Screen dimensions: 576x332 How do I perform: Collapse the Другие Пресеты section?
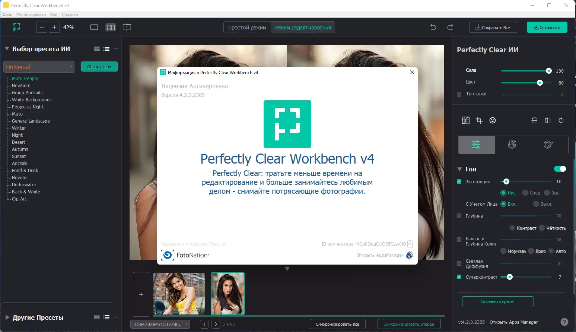tap(6, 317)
